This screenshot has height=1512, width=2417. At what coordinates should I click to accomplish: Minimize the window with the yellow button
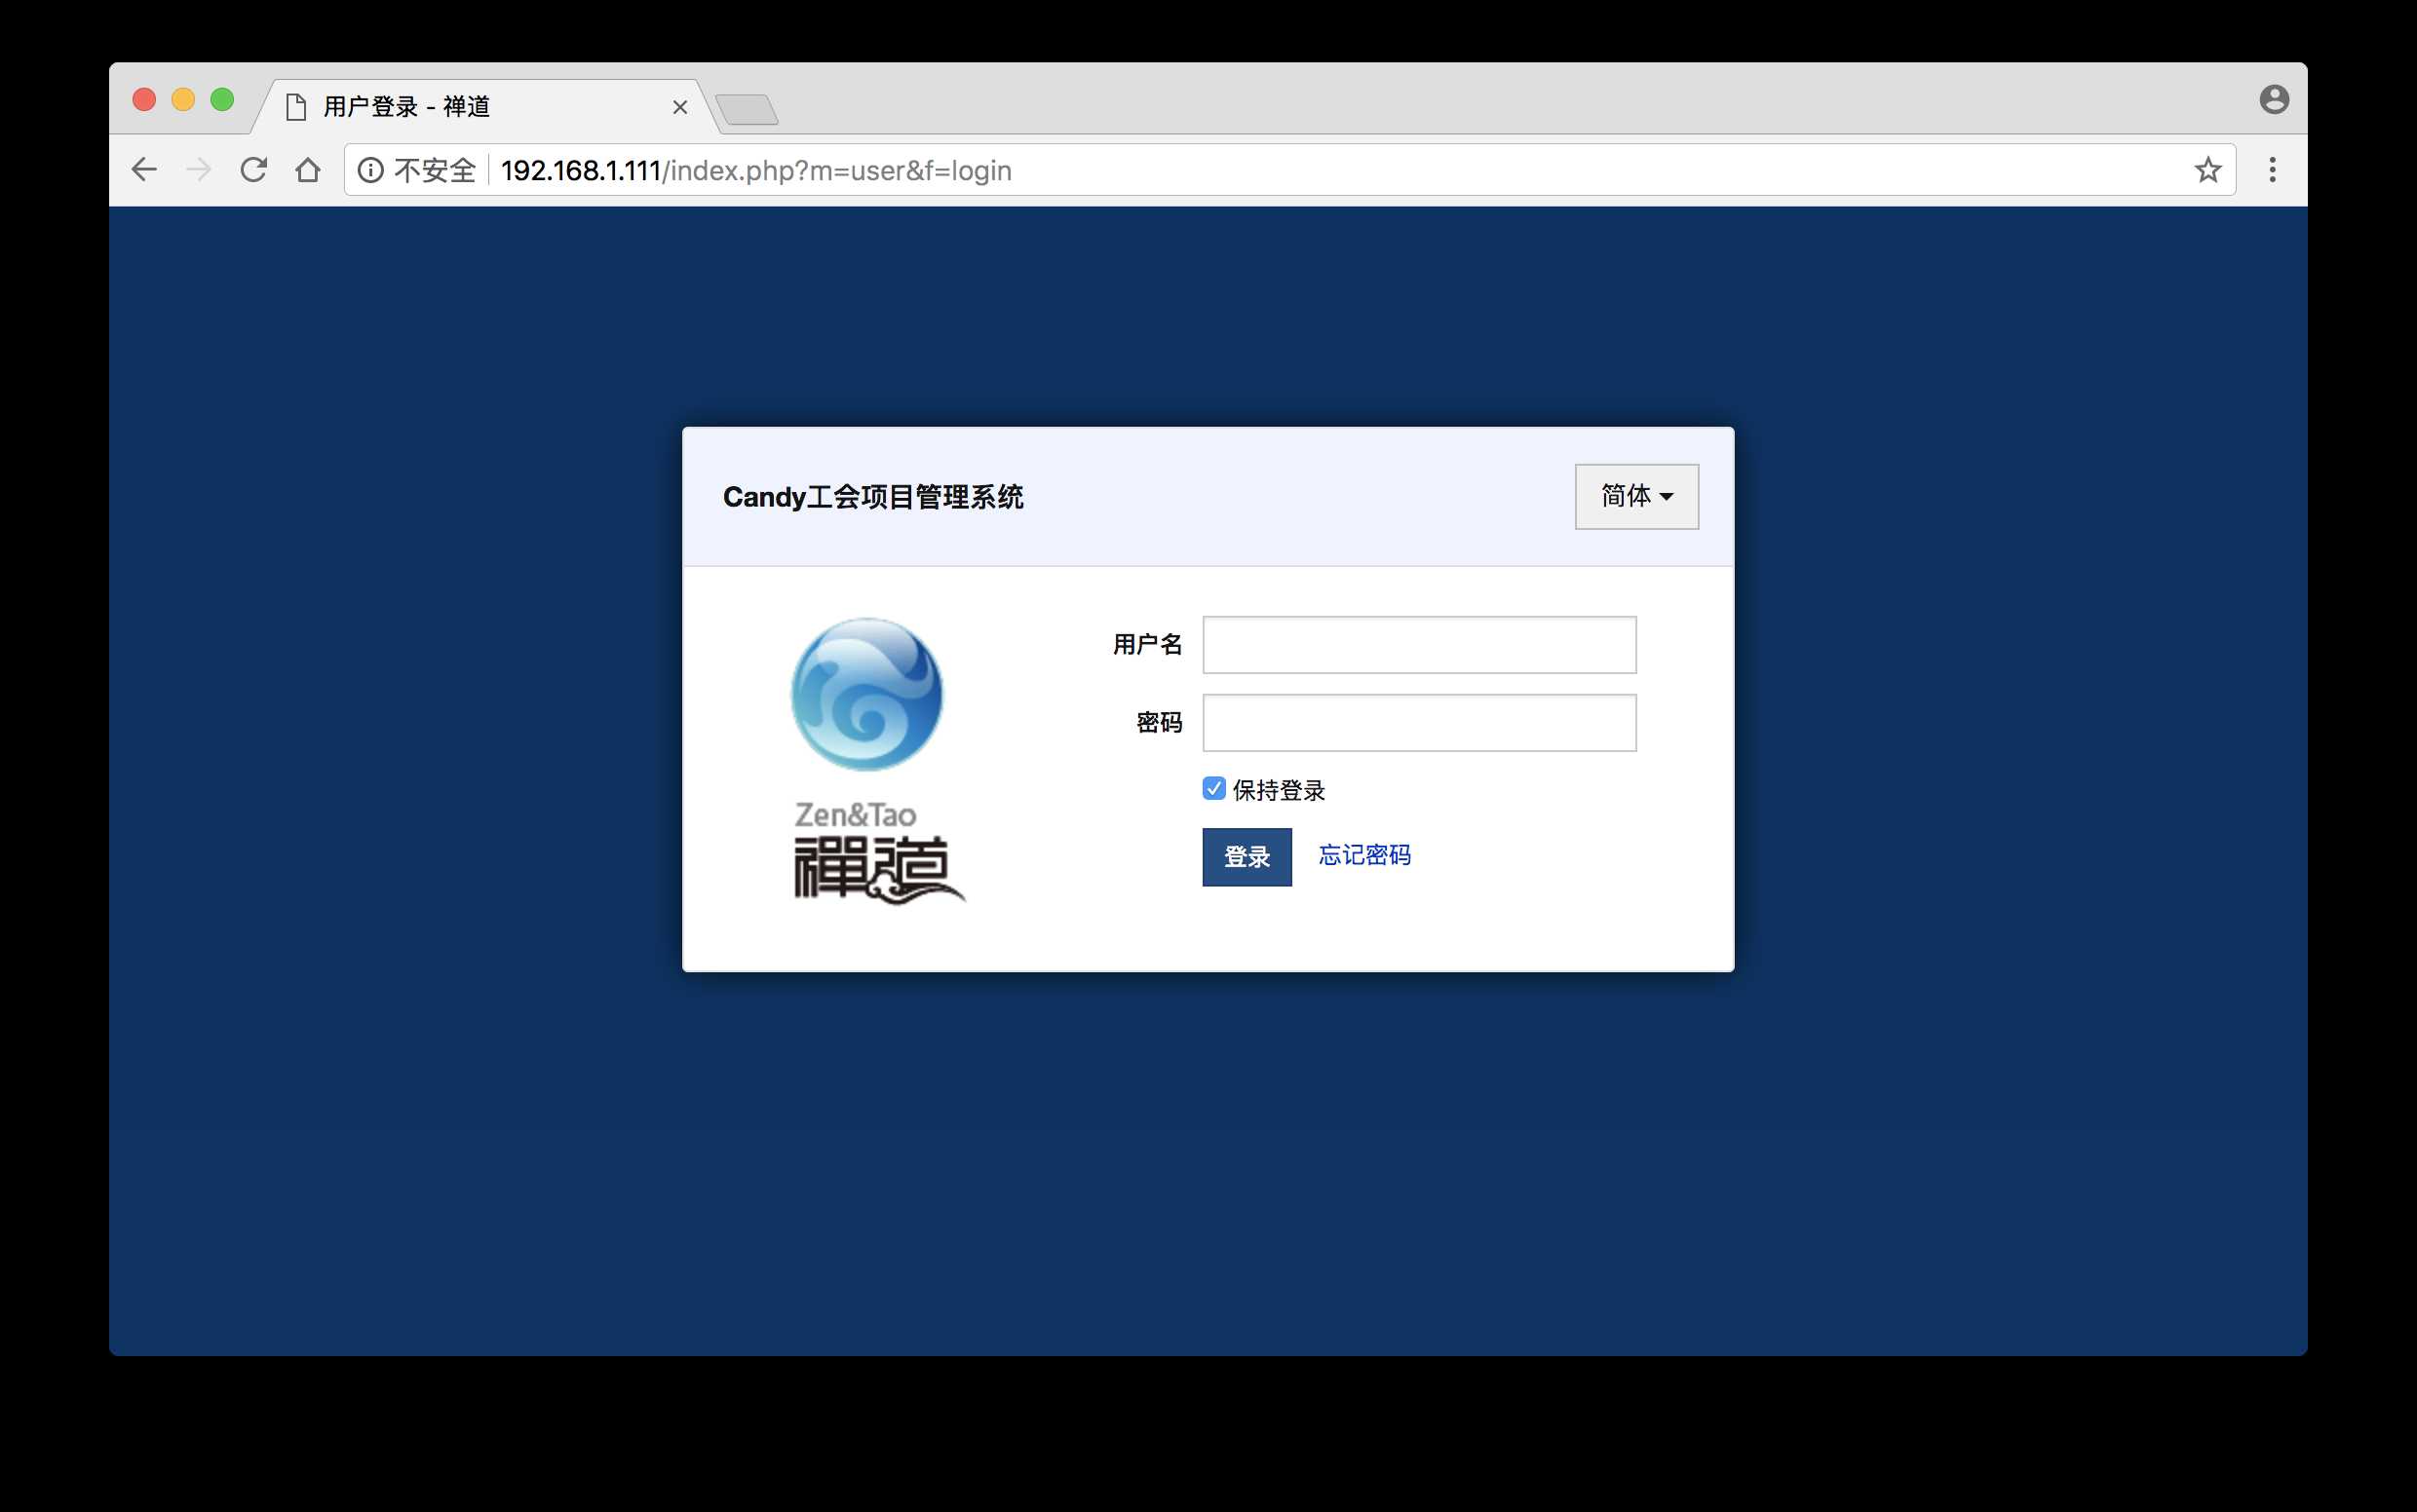coord(183,100)
